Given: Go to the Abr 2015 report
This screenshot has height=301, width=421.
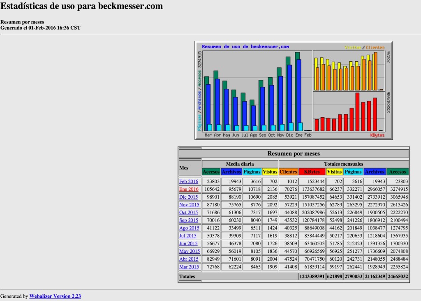Looking at the screenshot, I should tap(189, 259).
